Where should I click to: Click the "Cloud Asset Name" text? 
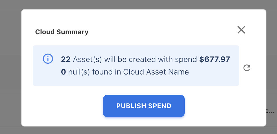click(156, 72)
